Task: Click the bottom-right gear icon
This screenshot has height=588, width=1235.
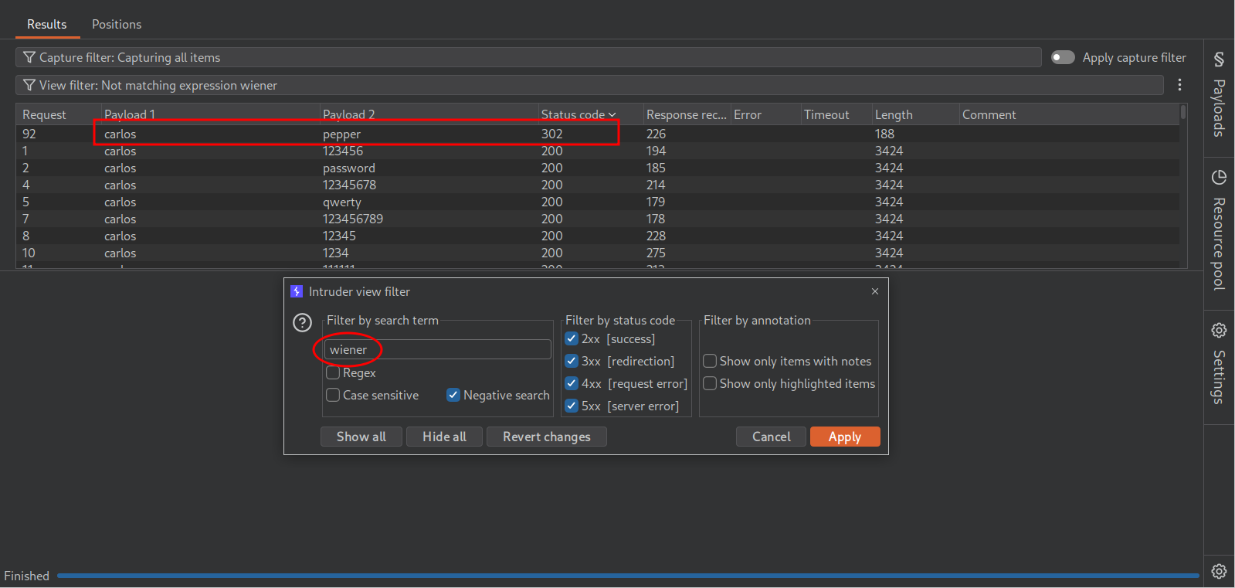Action: (x=1219, y=571)
